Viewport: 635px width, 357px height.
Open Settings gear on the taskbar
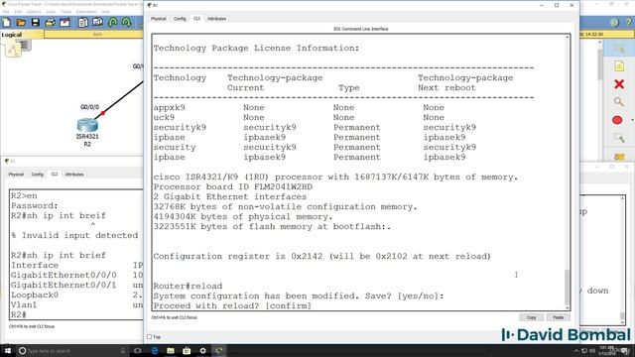tap(202, 350)
